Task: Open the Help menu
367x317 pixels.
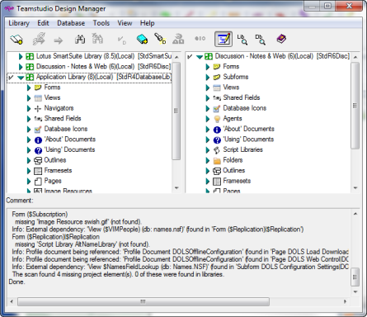Action: coord(147,23)
